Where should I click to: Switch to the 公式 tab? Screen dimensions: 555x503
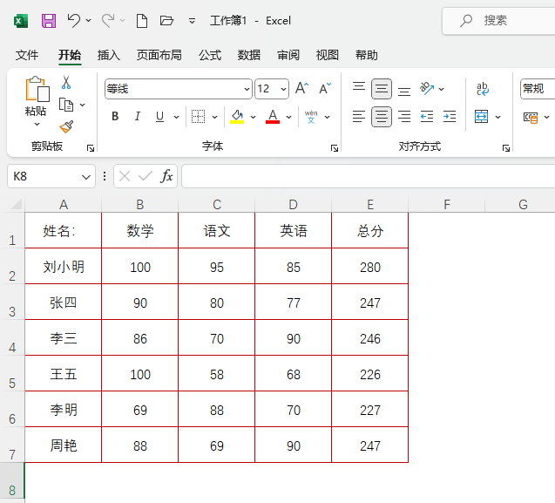click(210, 55)
